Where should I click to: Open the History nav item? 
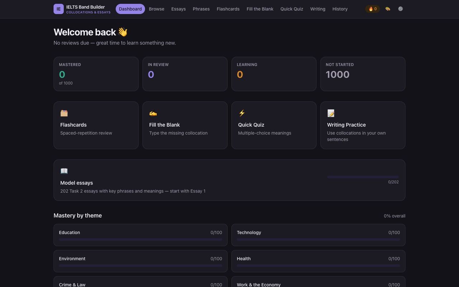(340, 9)
